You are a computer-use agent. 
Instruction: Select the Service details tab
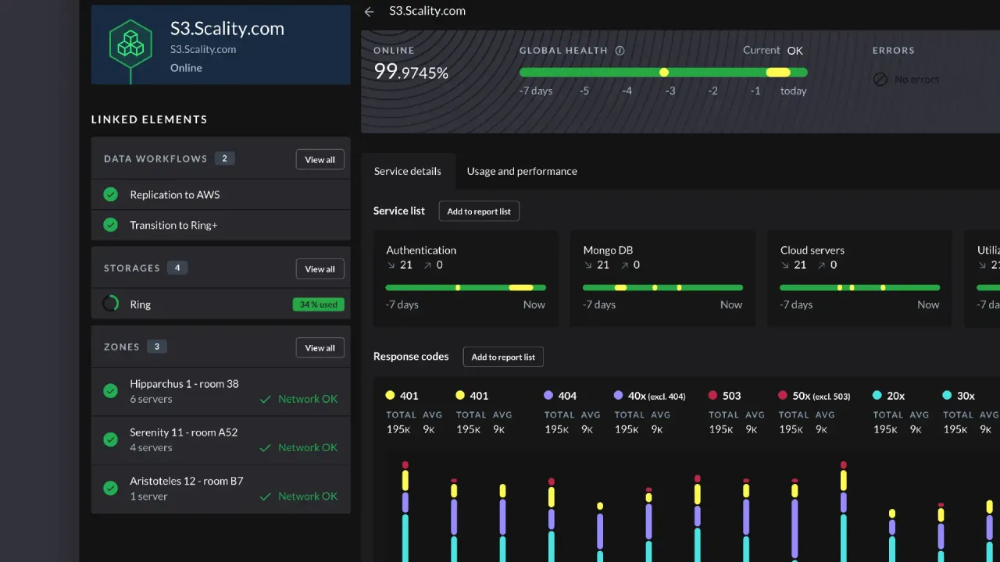coord(408,172)
